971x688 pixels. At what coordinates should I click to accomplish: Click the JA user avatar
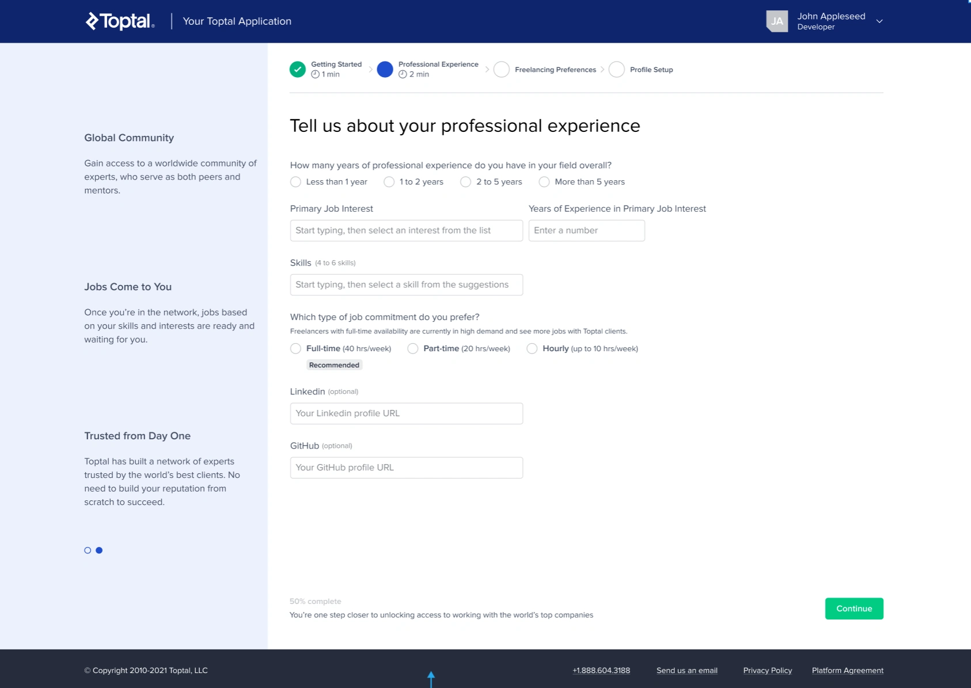776,21
